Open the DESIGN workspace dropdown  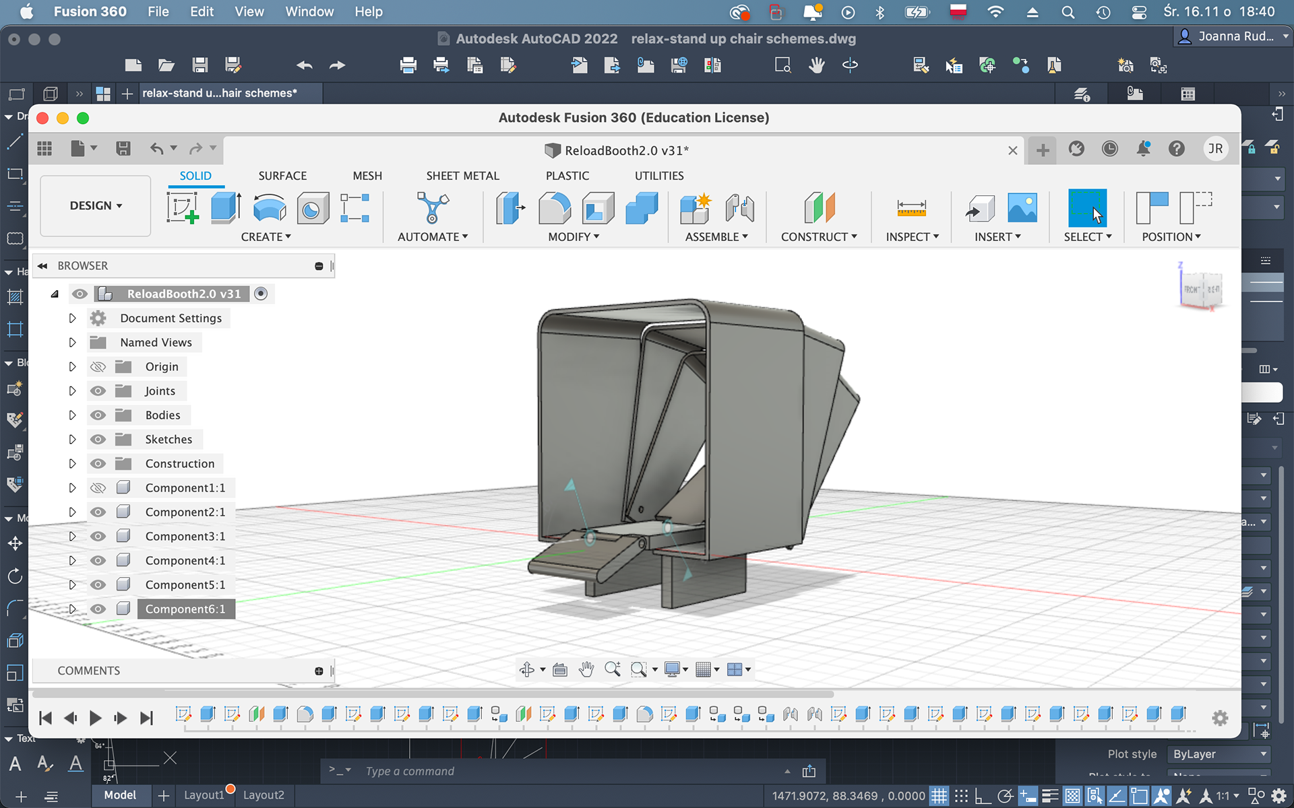click(x=96, y=206)
